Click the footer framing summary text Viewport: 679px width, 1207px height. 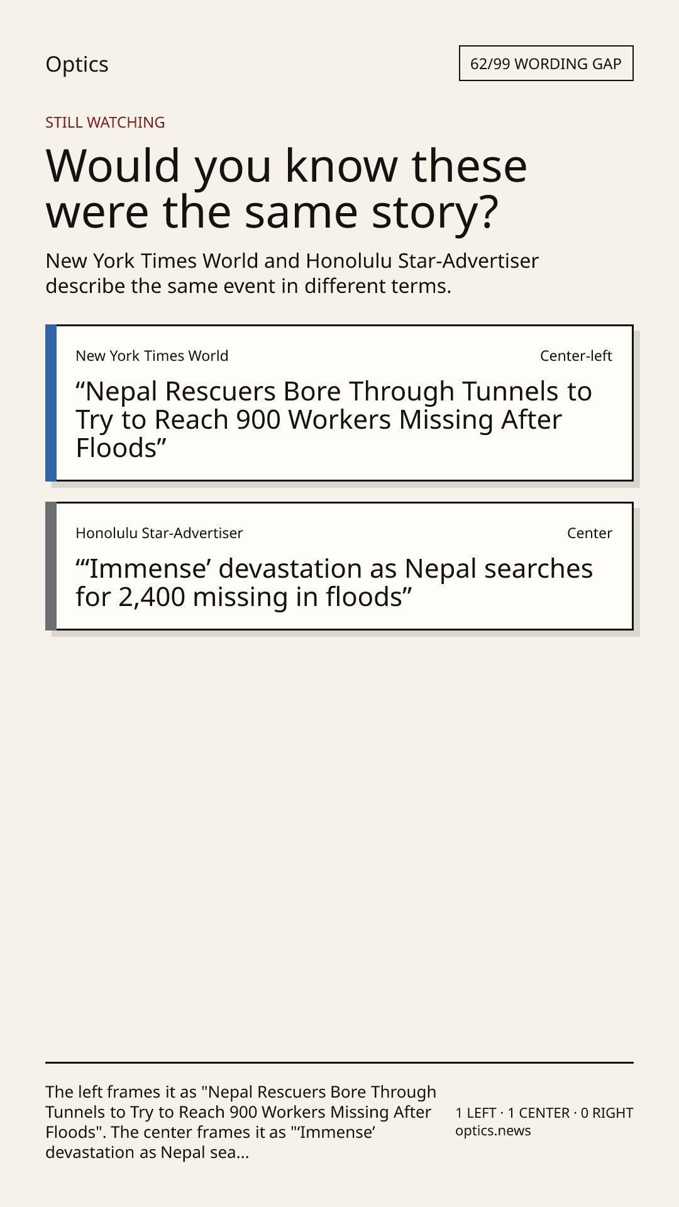pos(241,1122)
